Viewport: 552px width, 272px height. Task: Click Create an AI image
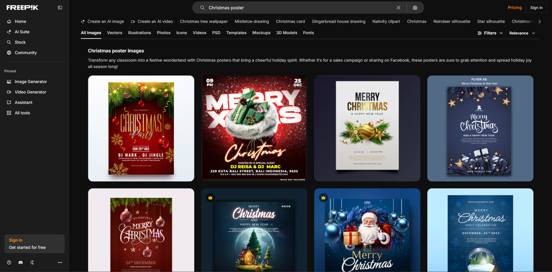point(102,21)
